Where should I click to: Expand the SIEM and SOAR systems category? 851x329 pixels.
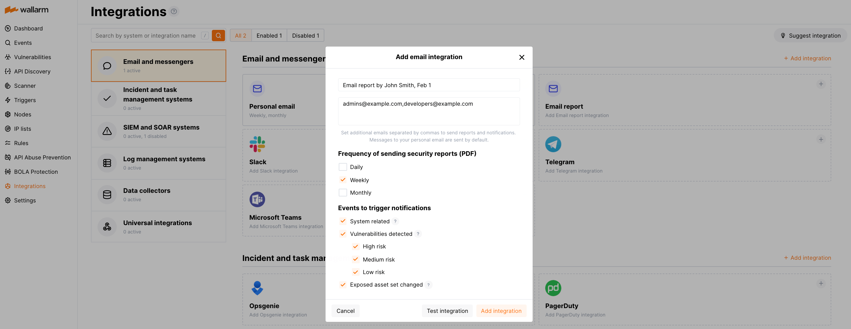(159, 131)
